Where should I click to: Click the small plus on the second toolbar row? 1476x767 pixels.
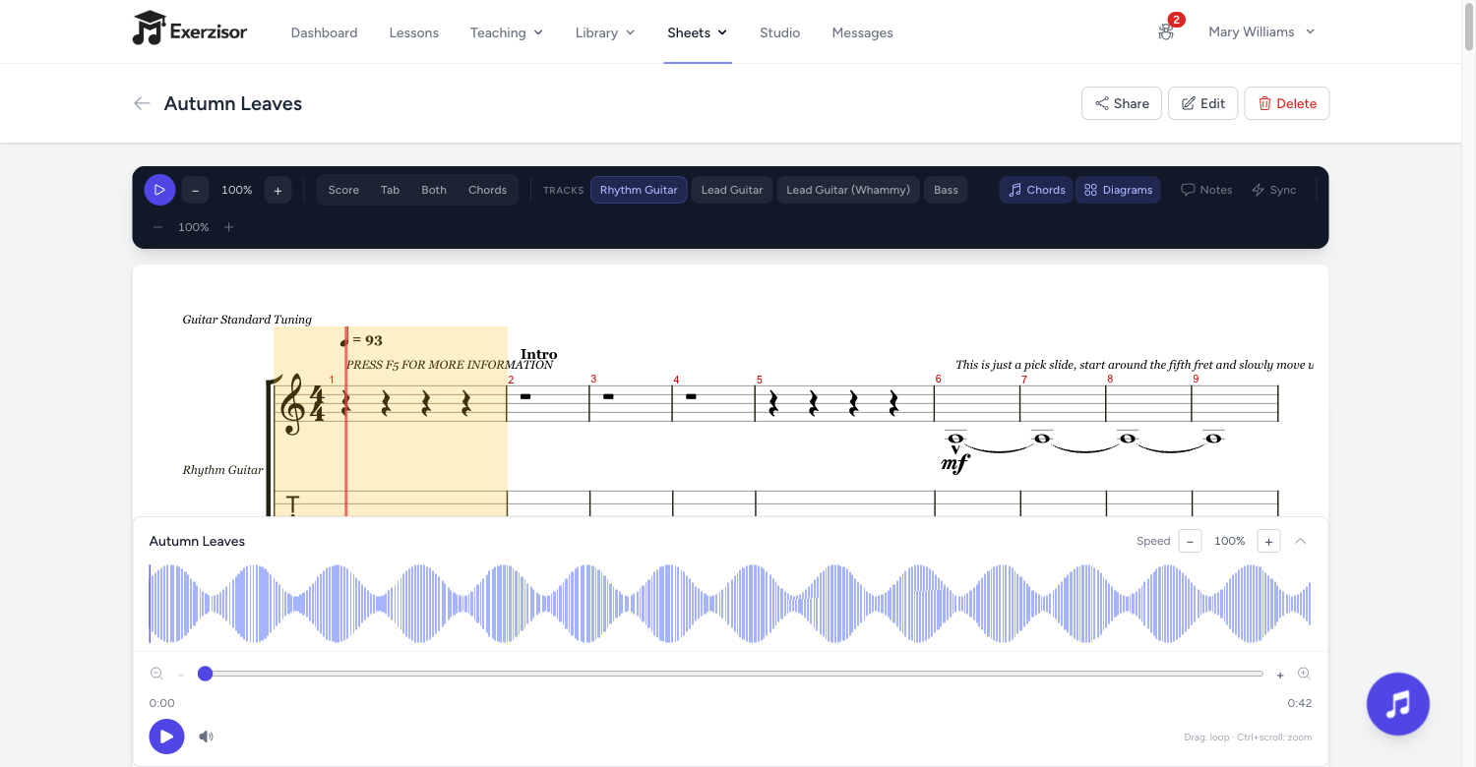coord(228,227)
